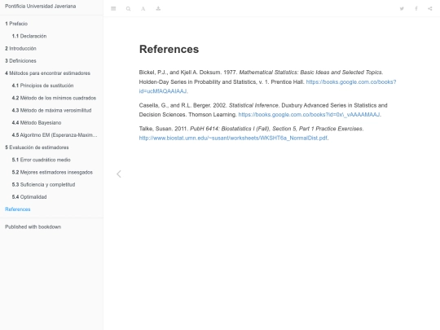Open section 5.2 Mejores estimadores insesgados
The width and height of the screenshot is (440, 330).
coord(52,172)
